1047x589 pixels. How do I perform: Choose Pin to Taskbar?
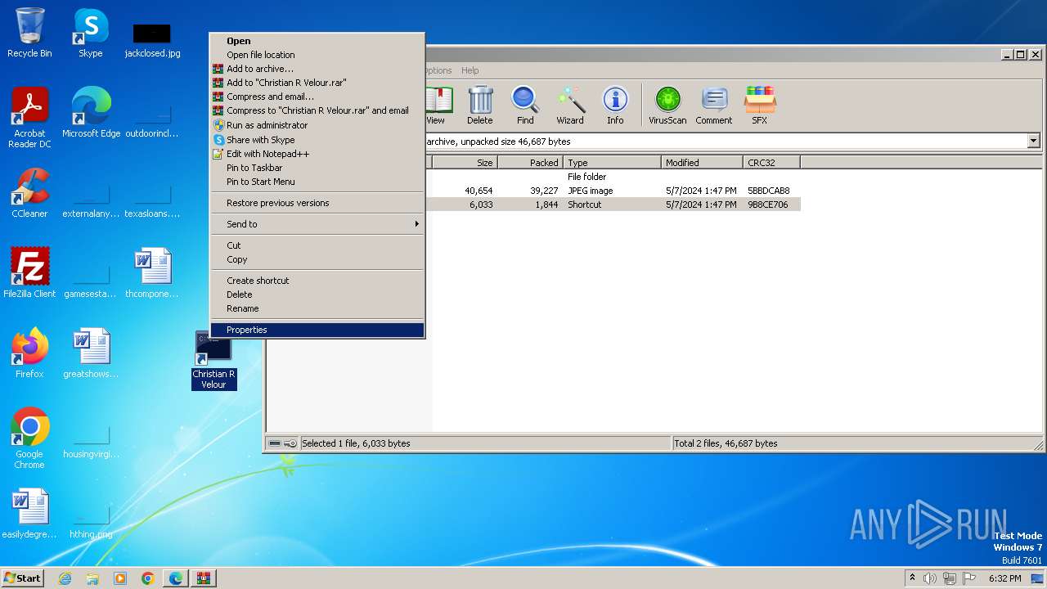[317, 168]
